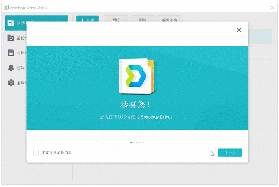
Task: Close the Synology Drive Client window
Action: coord(272,7)
